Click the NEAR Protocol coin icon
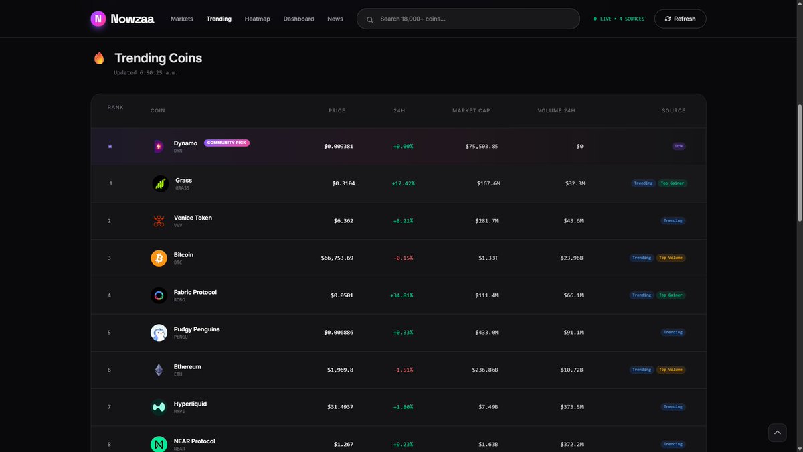 point(159,444)
